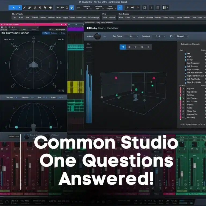Open the Binaural monitoring dropdown

(181, 36)
